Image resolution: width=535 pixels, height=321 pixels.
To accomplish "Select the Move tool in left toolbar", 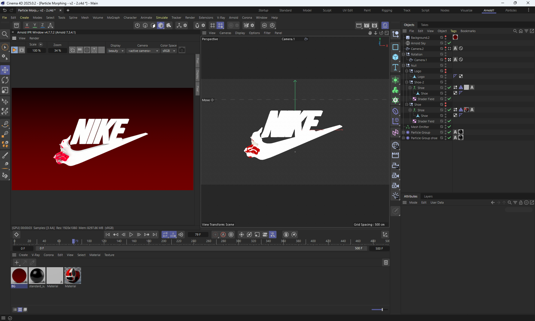I will click(x=5, y=70).
